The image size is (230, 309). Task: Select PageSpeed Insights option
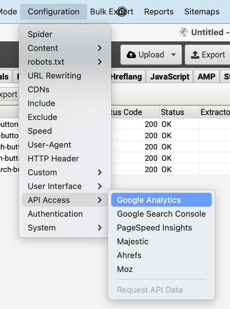[154, 228]
